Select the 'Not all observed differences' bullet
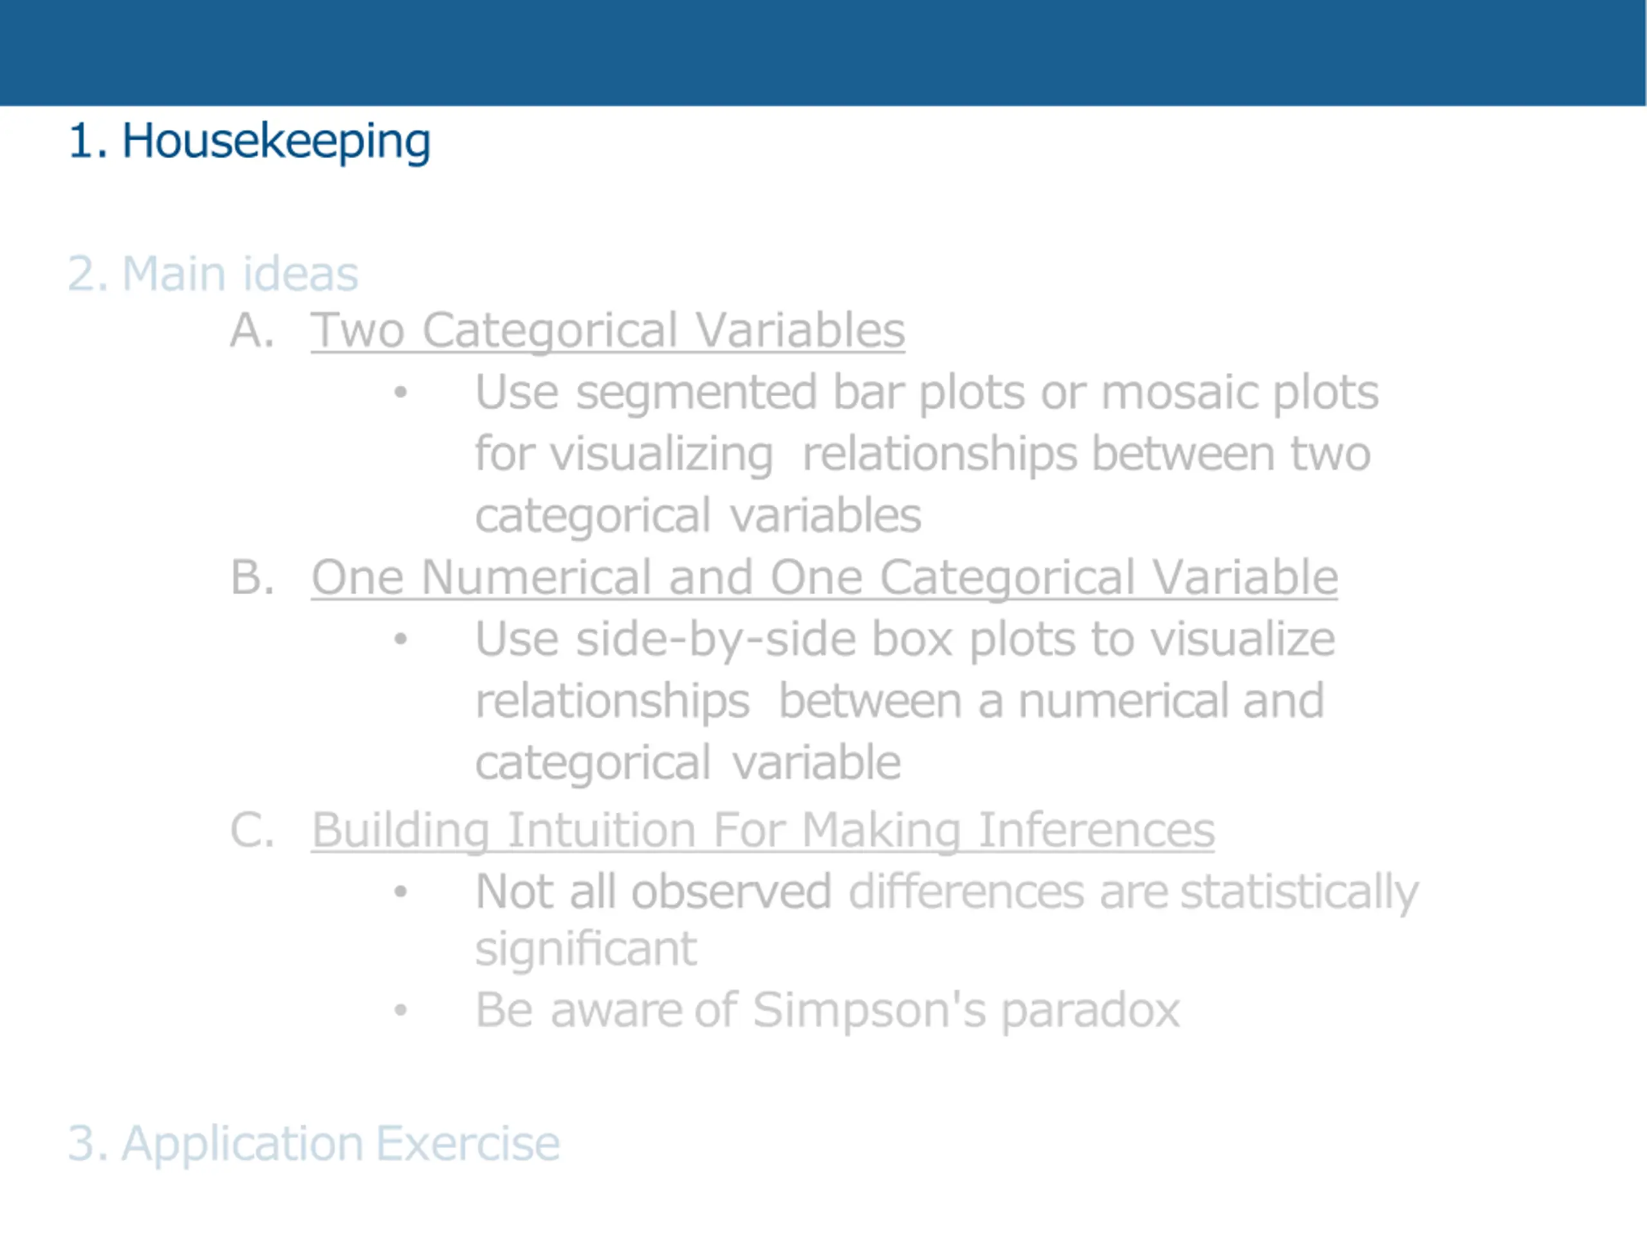The image size is (1647, 1236). [947, 920]
